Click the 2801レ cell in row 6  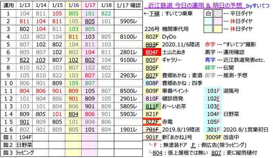coord(129,52)
